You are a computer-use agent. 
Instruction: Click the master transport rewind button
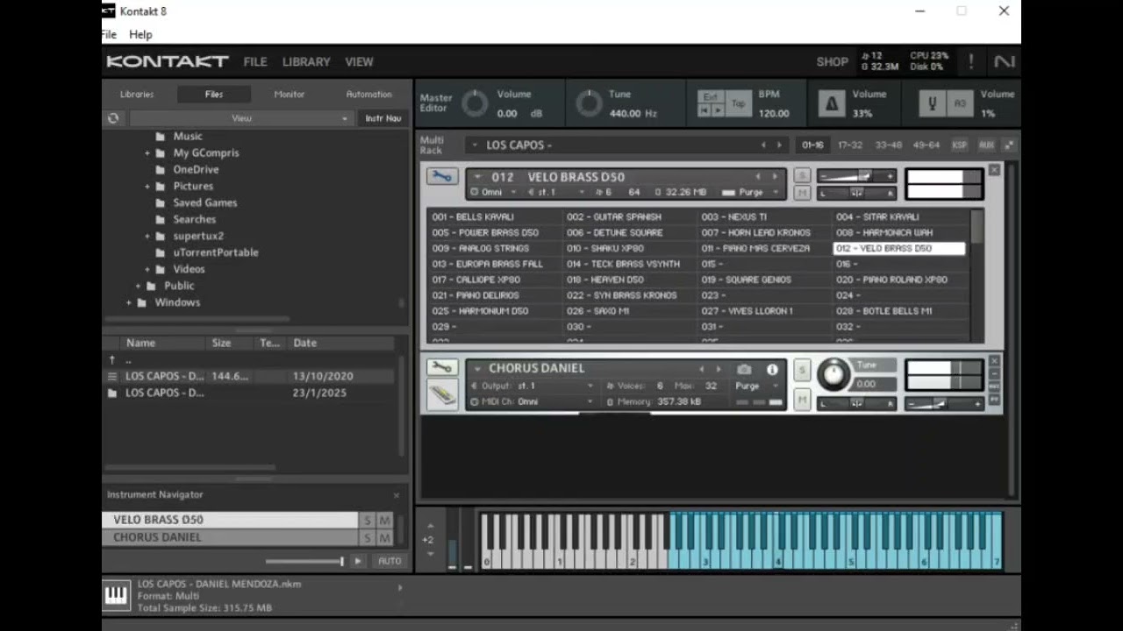(704, 110)
